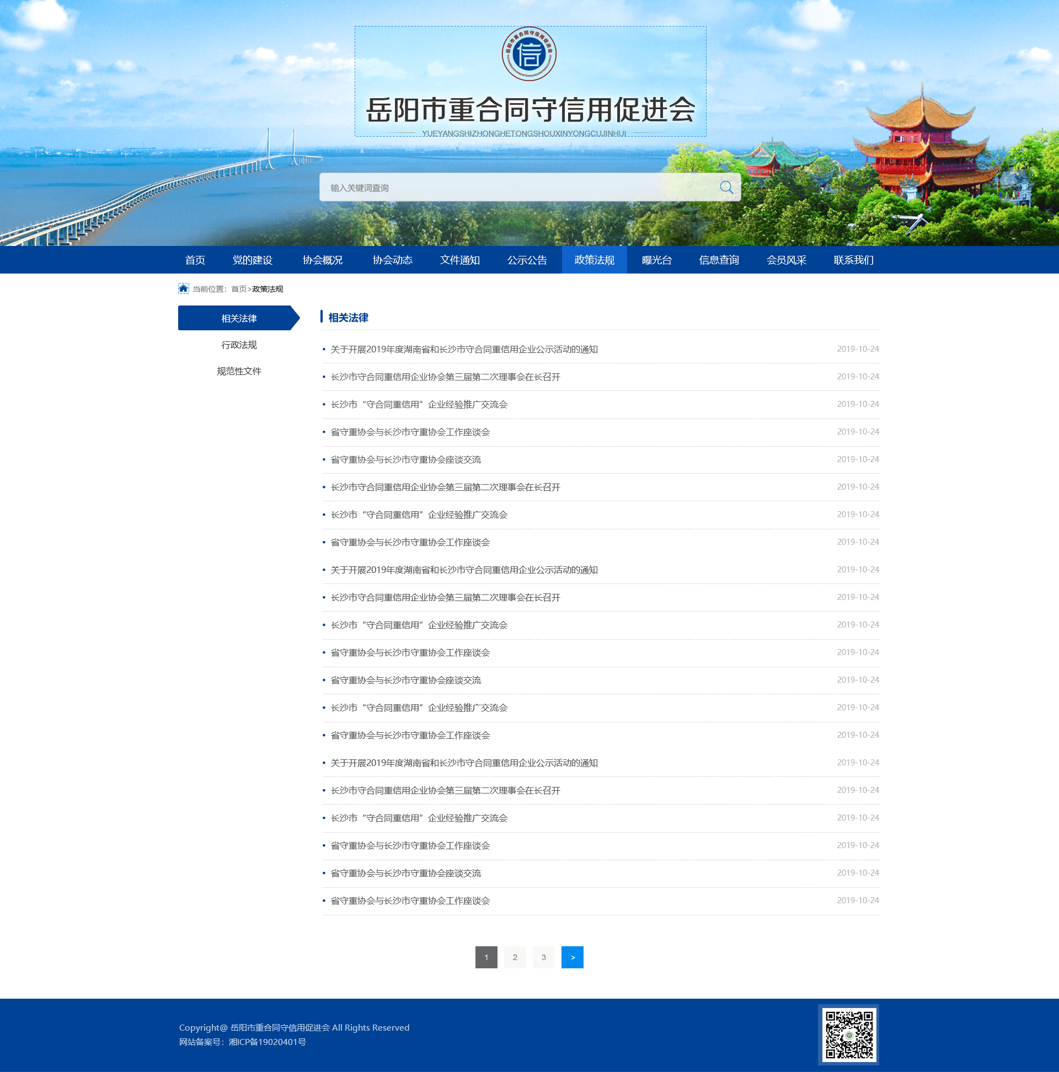The height and width of the screenshot is (1072, 1059).
Task: Select 相关法律 sidebar category
Action: [x=239, y=319]
